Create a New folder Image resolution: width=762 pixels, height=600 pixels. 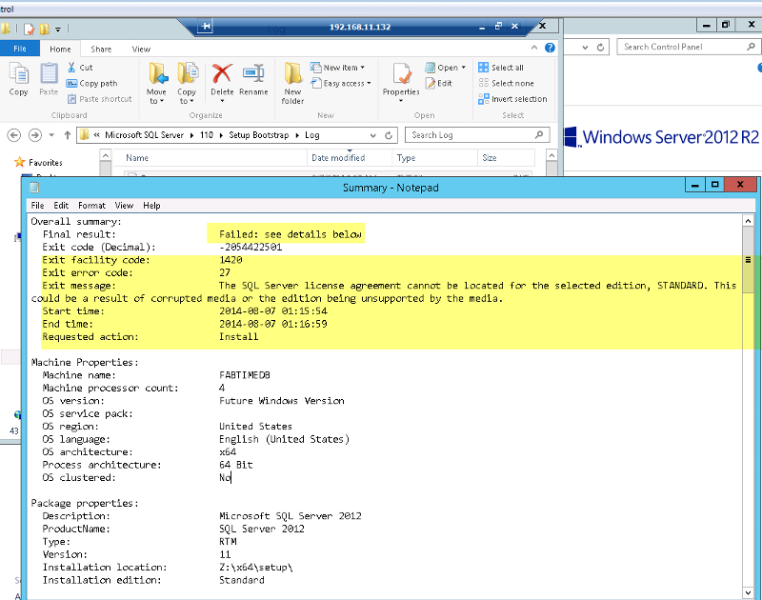pyautogui.click(x=292, y=83)
